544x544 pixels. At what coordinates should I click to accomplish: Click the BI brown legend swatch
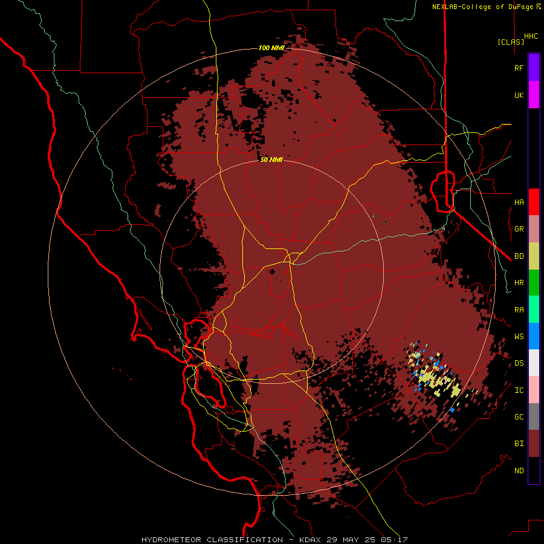534,444
